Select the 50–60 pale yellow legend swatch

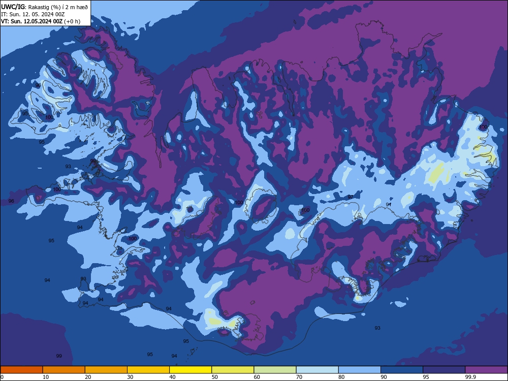[233, 370]
